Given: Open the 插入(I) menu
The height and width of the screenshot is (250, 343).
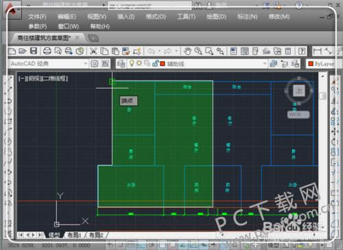Looking at the screenshot, I should point(126,16).
